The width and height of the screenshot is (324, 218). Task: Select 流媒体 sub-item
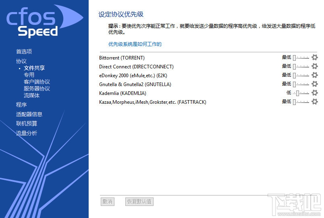coord(31,95)
